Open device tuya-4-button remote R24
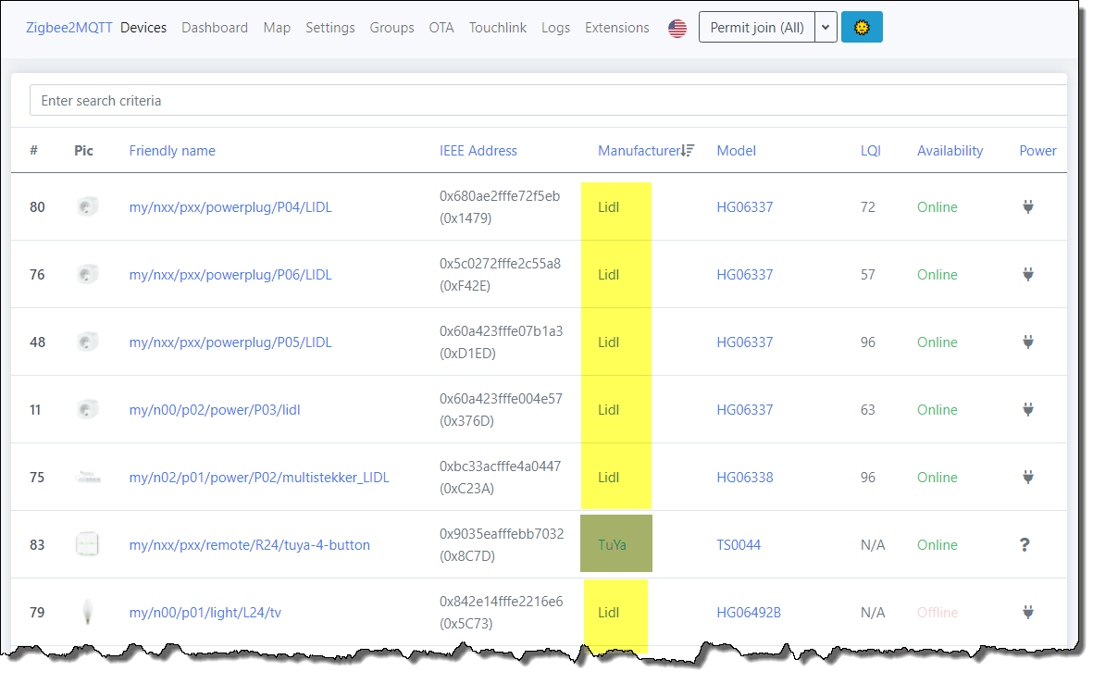 point(250,545)
